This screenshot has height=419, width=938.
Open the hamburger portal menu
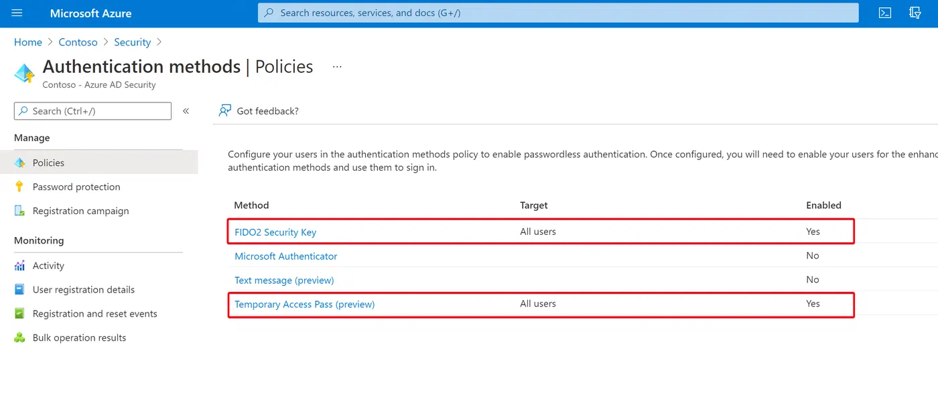[x=17, y=13]
